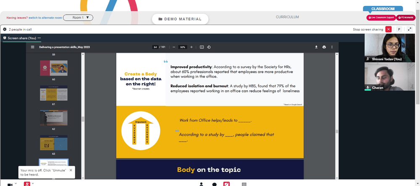Screen dimensions: 420x186
Task: Open participants icon in bottom bar
Action: (201, 184)
